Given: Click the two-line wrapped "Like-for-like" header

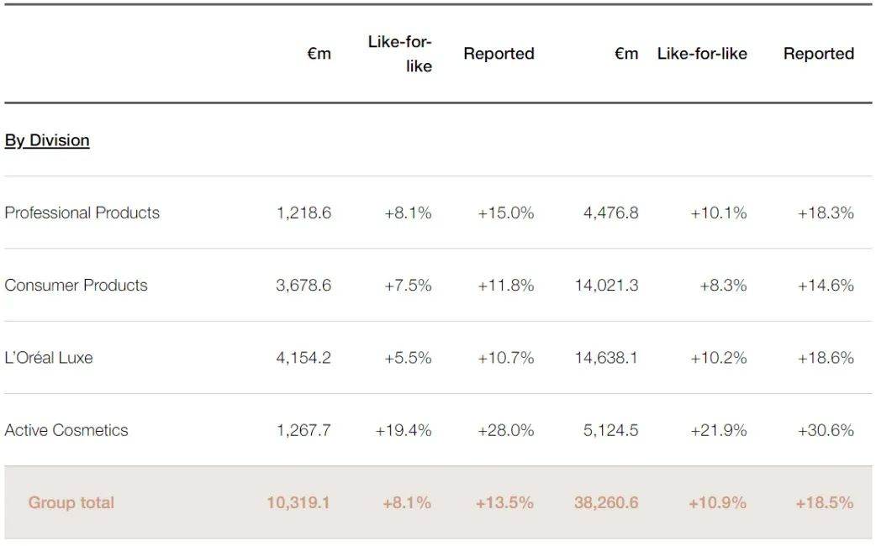Looking at the screenshot, I should tap(401, 54).
